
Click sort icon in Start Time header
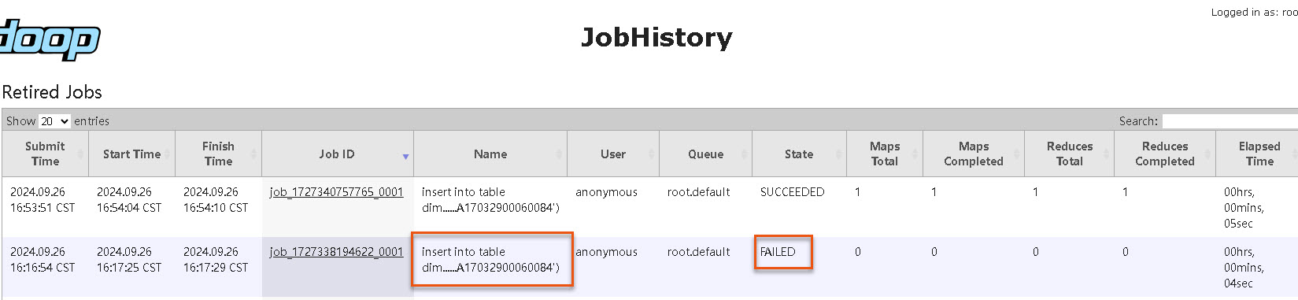tap(167, 154)
